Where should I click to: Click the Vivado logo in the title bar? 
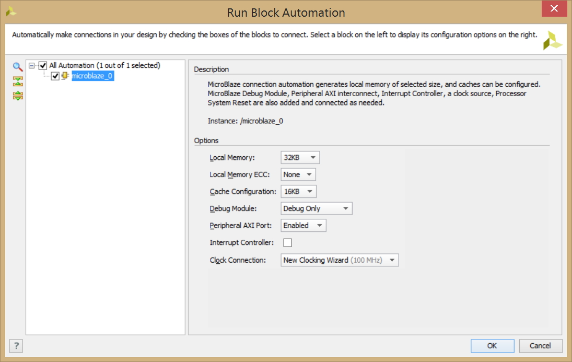(11, 11)
